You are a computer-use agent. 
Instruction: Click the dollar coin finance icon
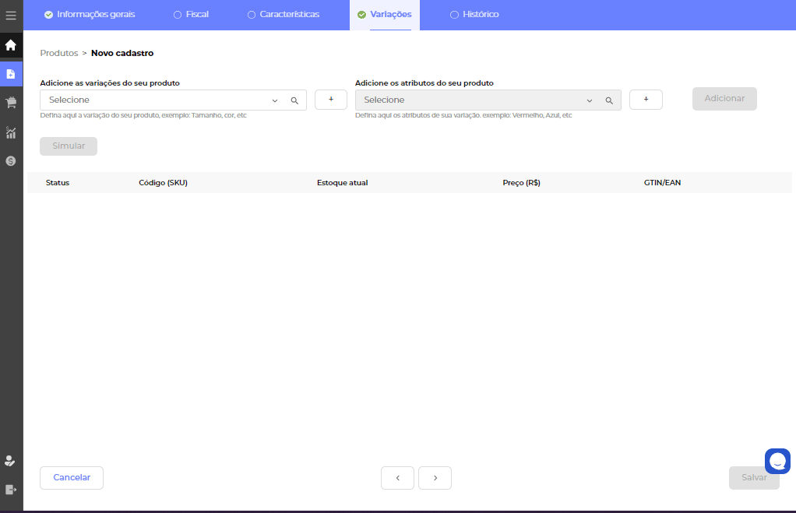[11, 161]
